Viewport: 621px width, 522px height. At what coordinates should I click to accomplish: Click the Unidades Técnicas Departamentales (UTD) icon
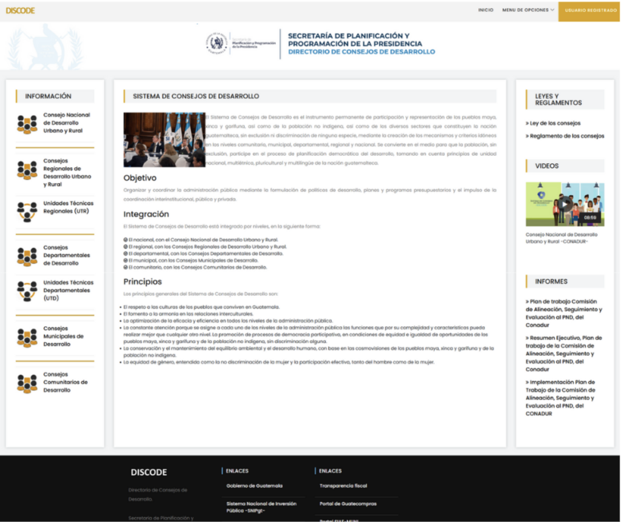point(27,291)
